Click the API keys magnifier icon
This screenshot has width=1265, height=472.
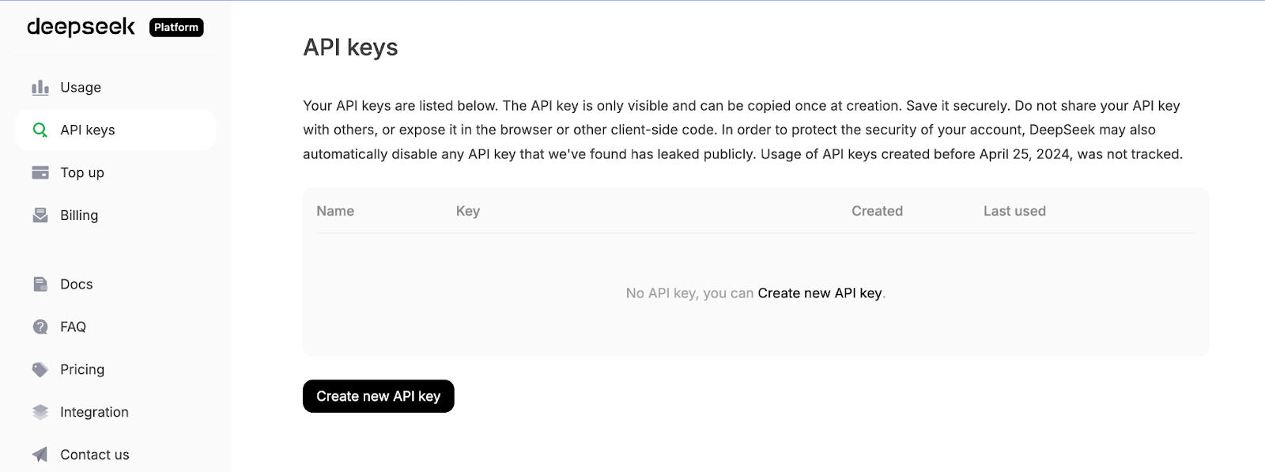coord(40,130)
